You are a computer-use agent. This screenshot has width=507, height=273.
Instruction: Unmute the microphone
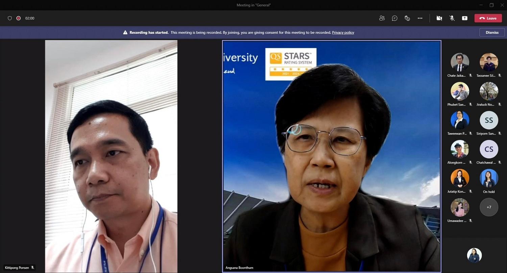point(452,18)
